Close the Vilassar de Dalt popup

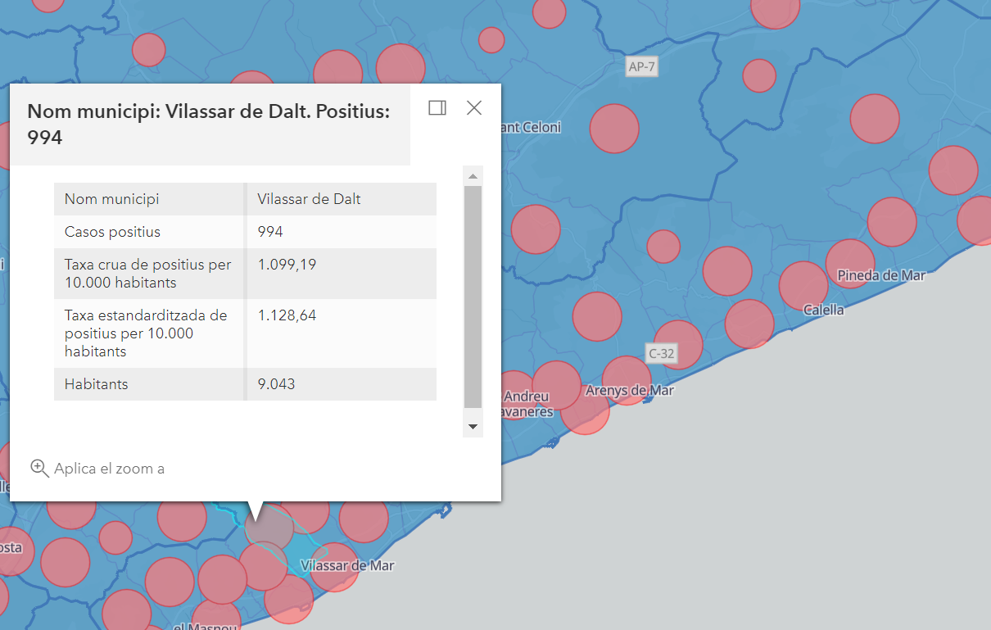tap(474, 107)
